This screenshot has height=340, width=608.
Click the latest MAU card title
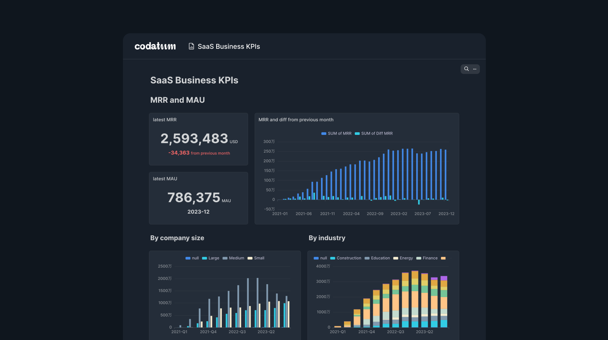click(165, 179)
